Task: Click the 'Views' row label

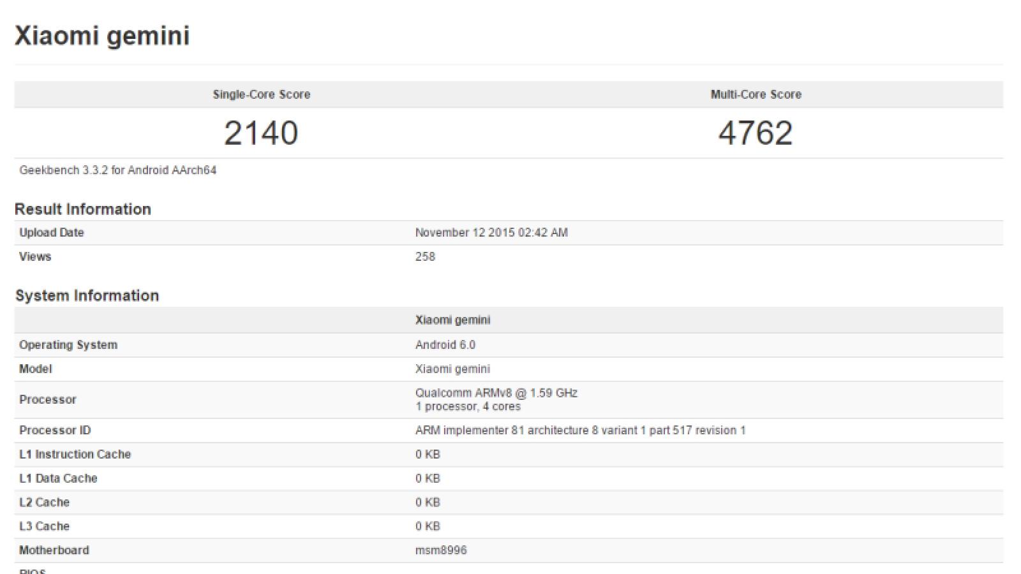Action: coord(35,256)
